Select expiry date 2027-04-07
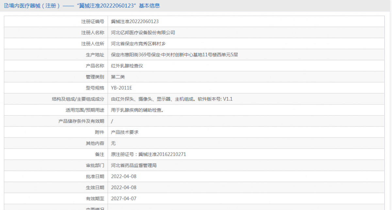The width and height of the screenshot is (392, 210). pos(124,199)
